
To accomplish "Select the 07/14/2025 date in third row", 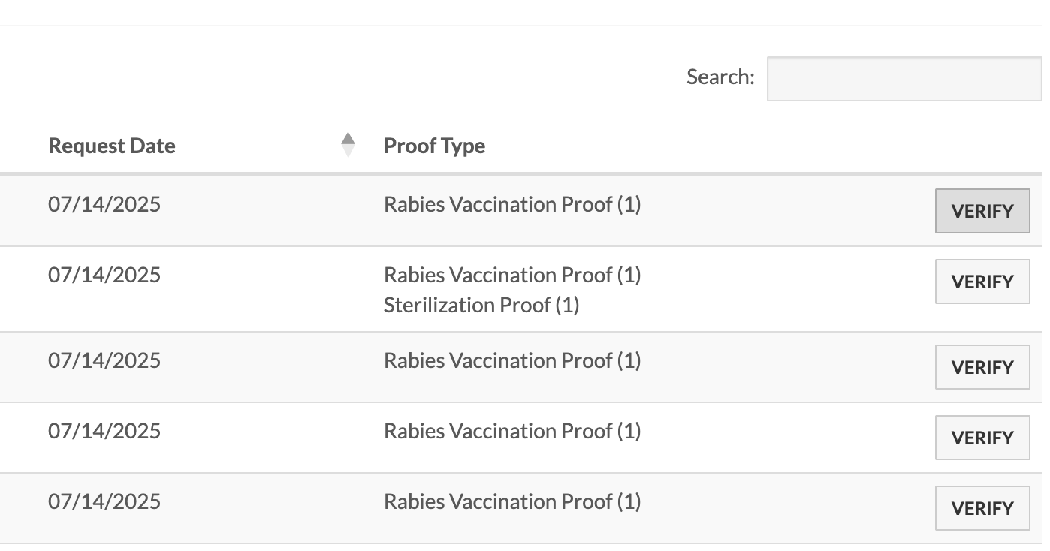I will coord(104,361).
